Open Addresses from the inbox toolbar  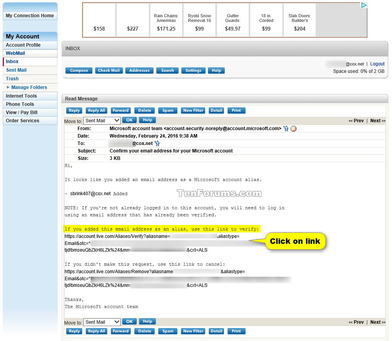coord(139,71)
